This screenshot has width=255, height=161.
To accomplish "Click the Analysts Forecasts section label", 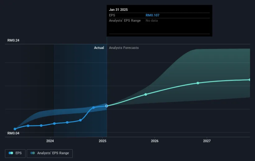I will click(124, 48).
